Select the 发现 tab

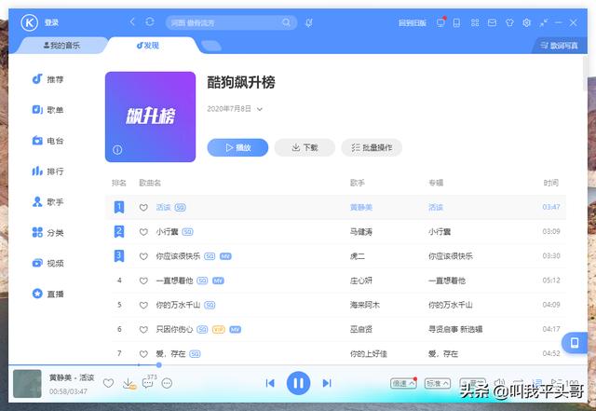[x=147, y=45]
